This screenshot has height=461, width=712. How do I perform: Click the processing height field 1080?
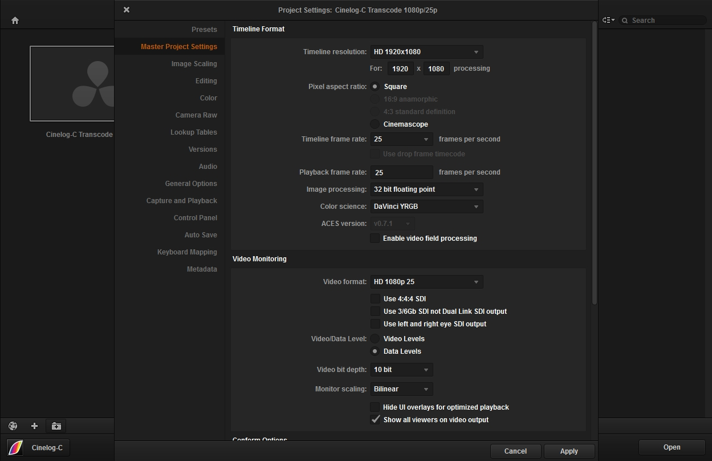(436, 68)
